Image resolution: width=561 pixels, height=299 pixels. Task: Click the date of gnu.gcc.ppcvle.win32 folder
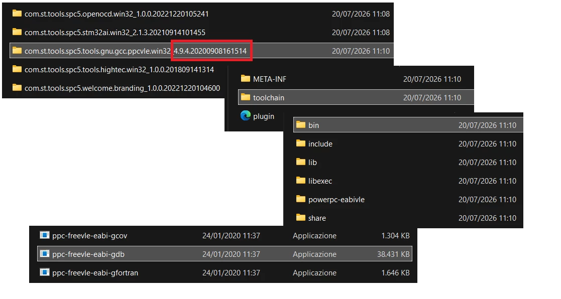click(x=361, y=51)
